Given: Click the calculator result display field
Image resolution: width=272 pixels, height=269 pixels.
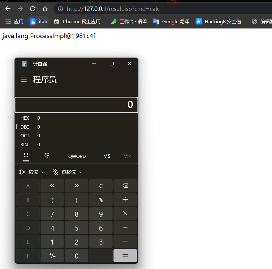Looking at the screenshot, I should click(x=76, y=105).
